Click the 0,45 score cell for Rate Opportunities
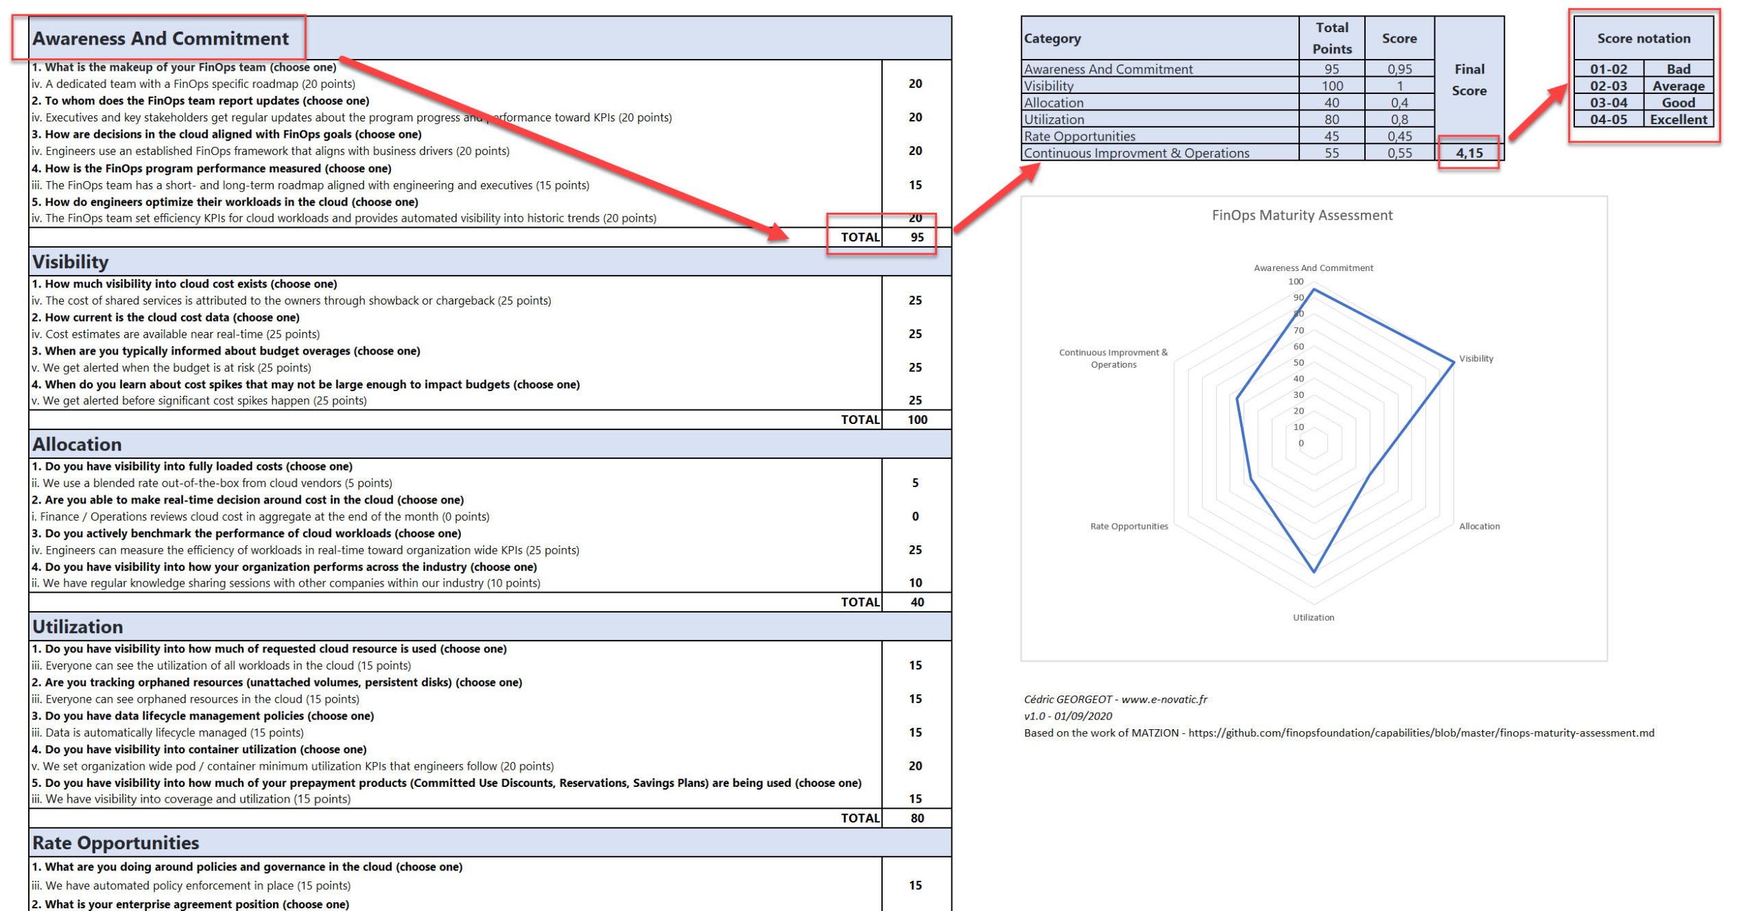This screenshot has width=1756, height=911. (x=1399, y=136)
